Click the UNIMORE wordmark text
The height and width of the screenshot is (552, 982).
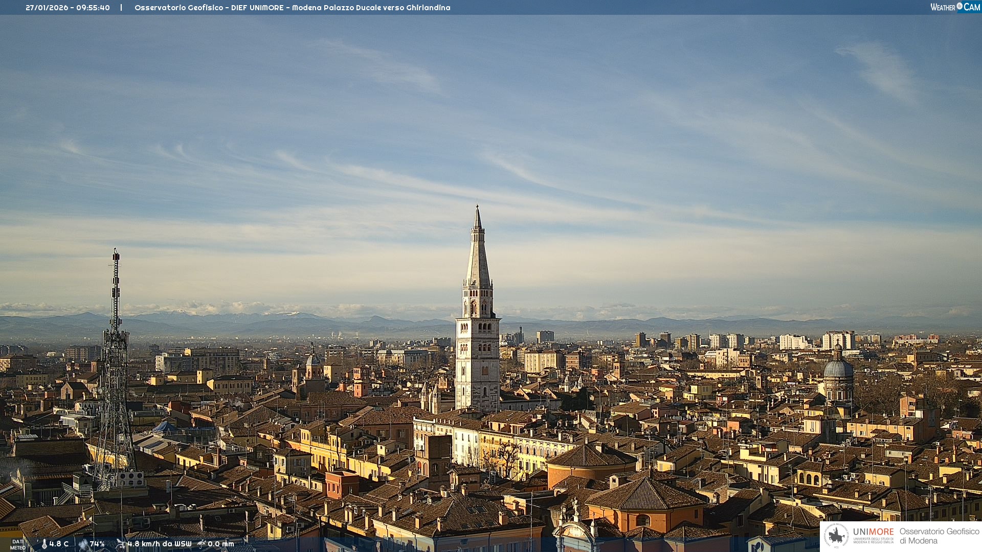(873, 532)
